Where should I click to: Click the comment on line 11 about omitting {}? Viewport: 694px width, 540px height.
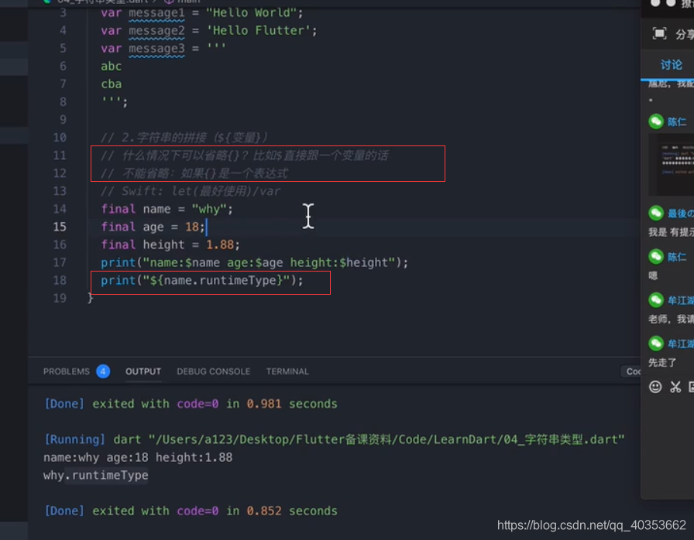tap(245, 156)
